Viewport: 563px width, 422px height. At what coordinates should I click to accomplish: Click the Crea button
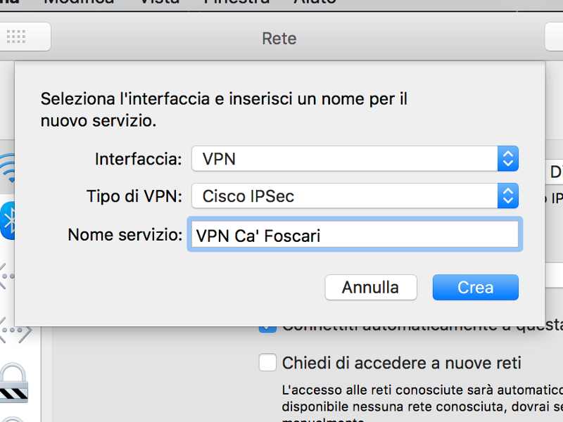[476, 288]
